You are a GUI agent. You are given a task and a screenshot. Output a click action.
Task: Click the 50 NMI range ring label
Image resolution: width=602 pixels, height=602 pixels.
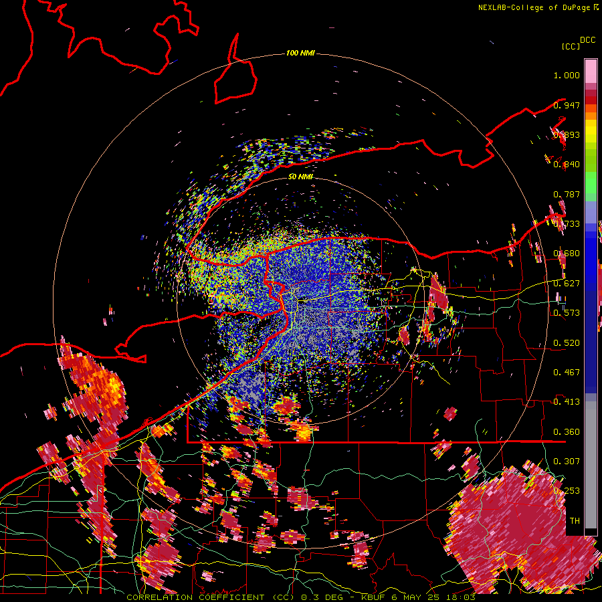300,177
